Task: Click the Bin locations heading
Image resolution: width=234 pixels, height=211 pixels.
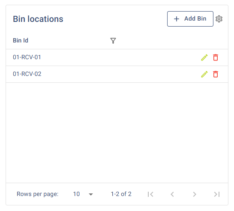Action: tap(38, 19)
